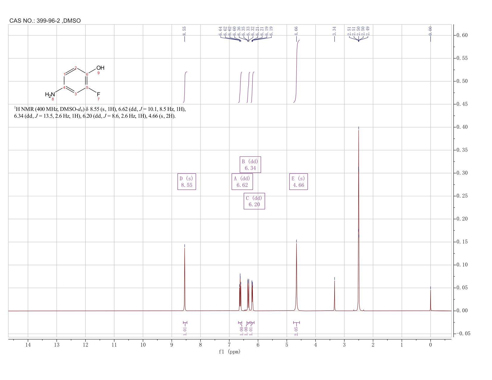The image size is (492, 380).
Task: Select the "D (s) 8.55" multiplet box
Action: (187, 182)
